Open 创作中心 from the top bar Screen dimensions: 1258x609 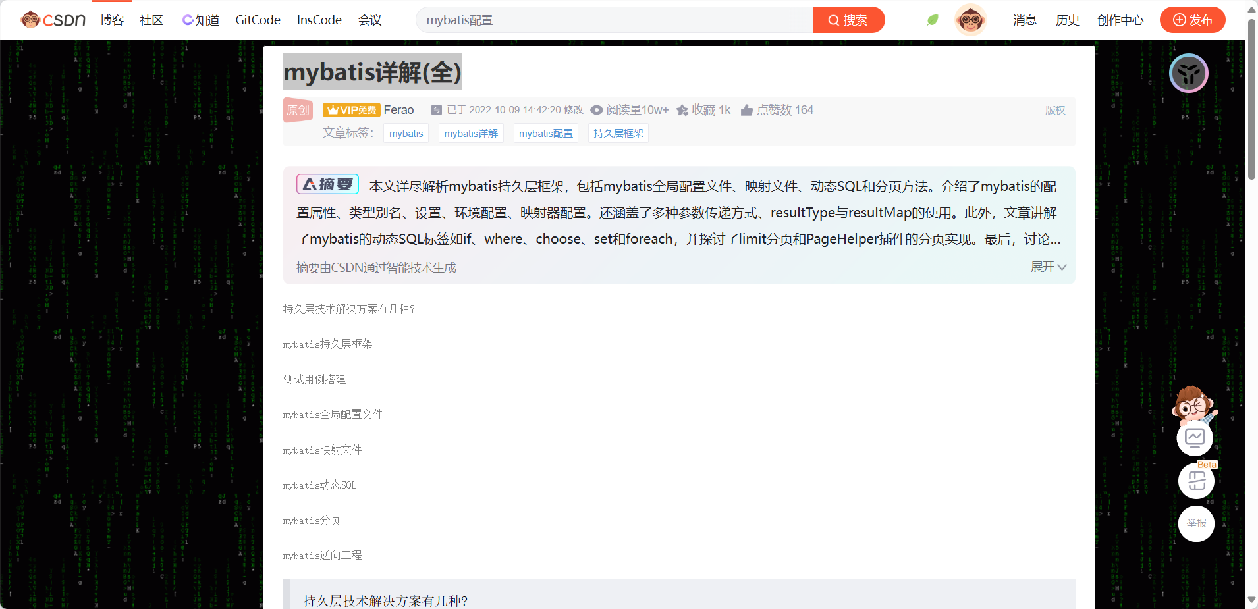pos(1119,20)
